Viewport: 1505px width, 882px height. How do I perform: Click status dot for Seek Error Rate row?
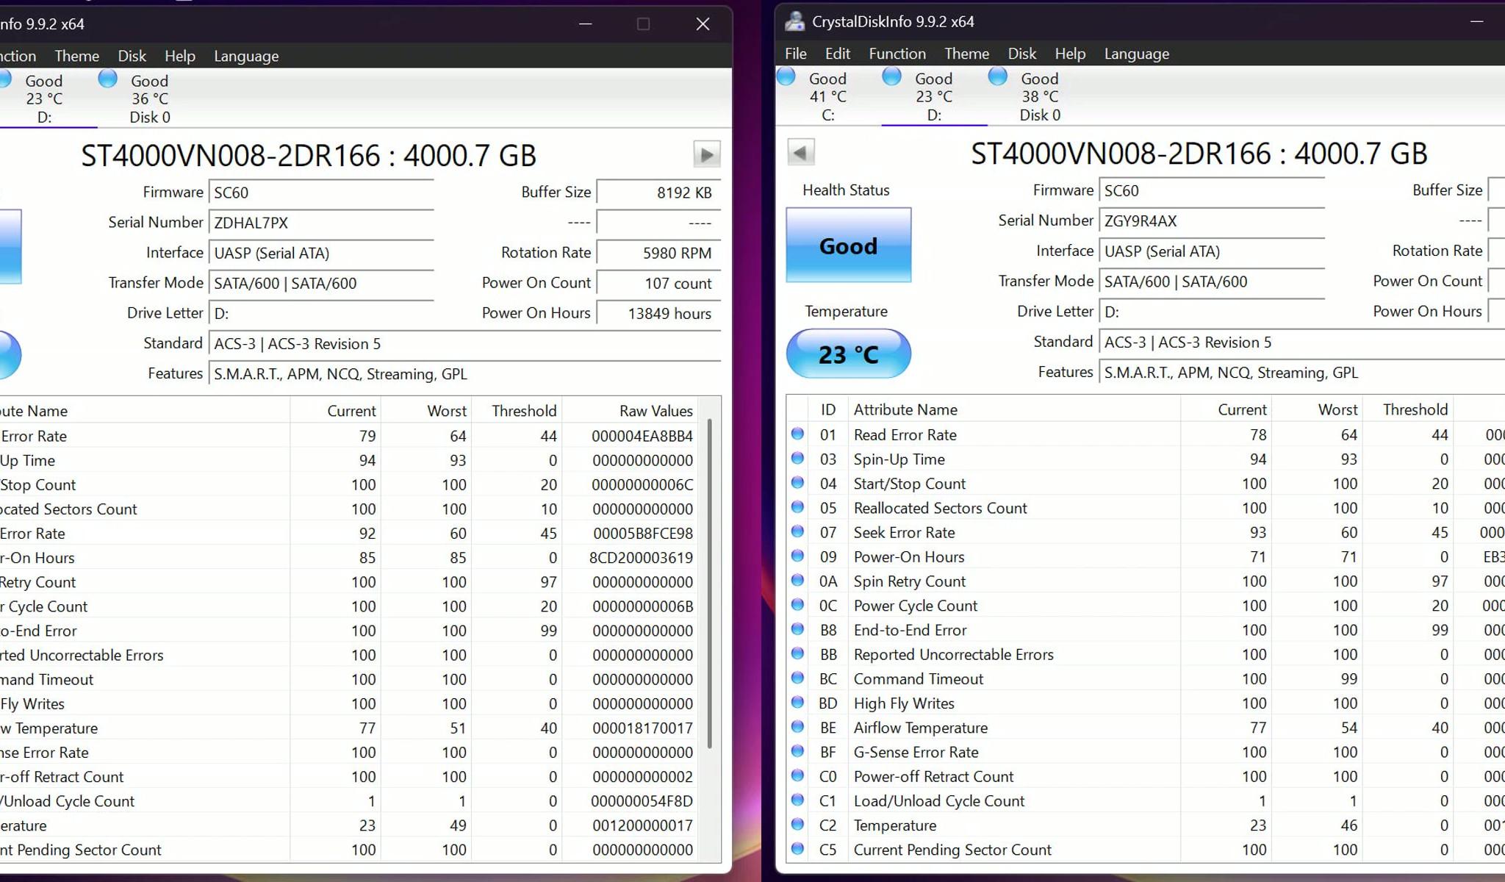[x=797, y=531]
